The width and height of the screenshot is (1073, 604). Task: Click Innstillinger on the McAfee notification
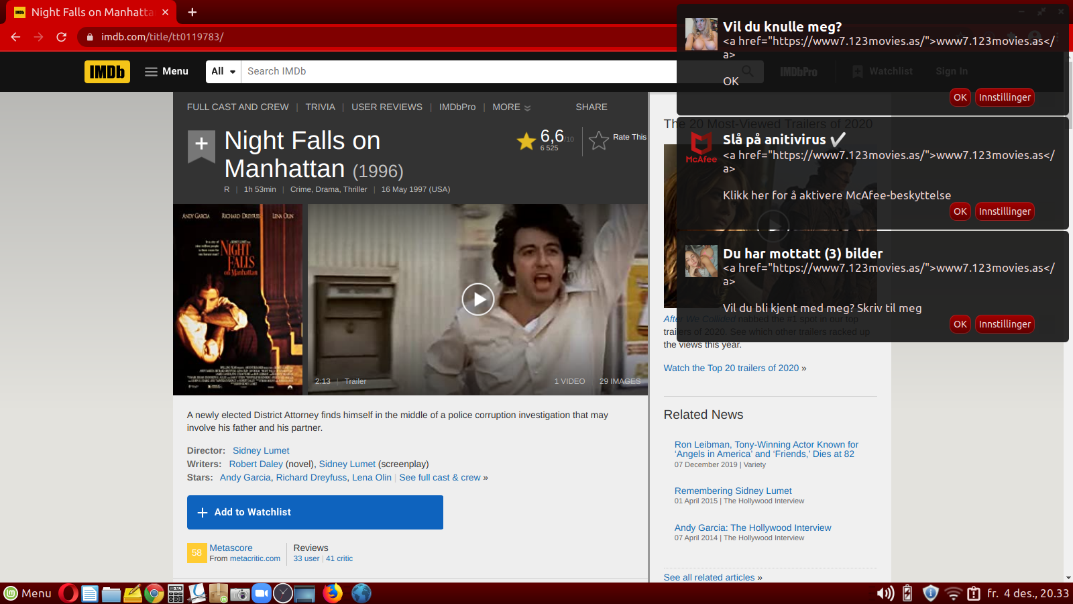click(x=1005, y=211)
